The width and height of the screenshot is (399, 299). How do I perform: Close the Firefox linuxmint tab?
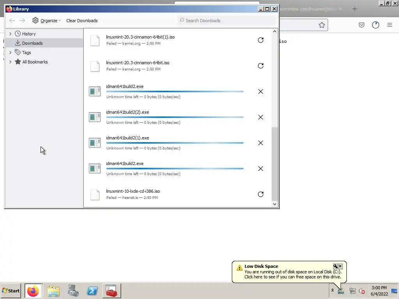[x=340, y=9]
